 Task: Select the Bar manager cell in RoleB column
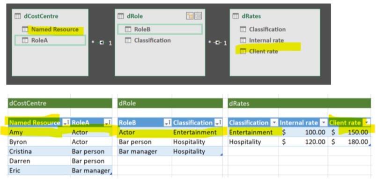(x=145, y=151)
